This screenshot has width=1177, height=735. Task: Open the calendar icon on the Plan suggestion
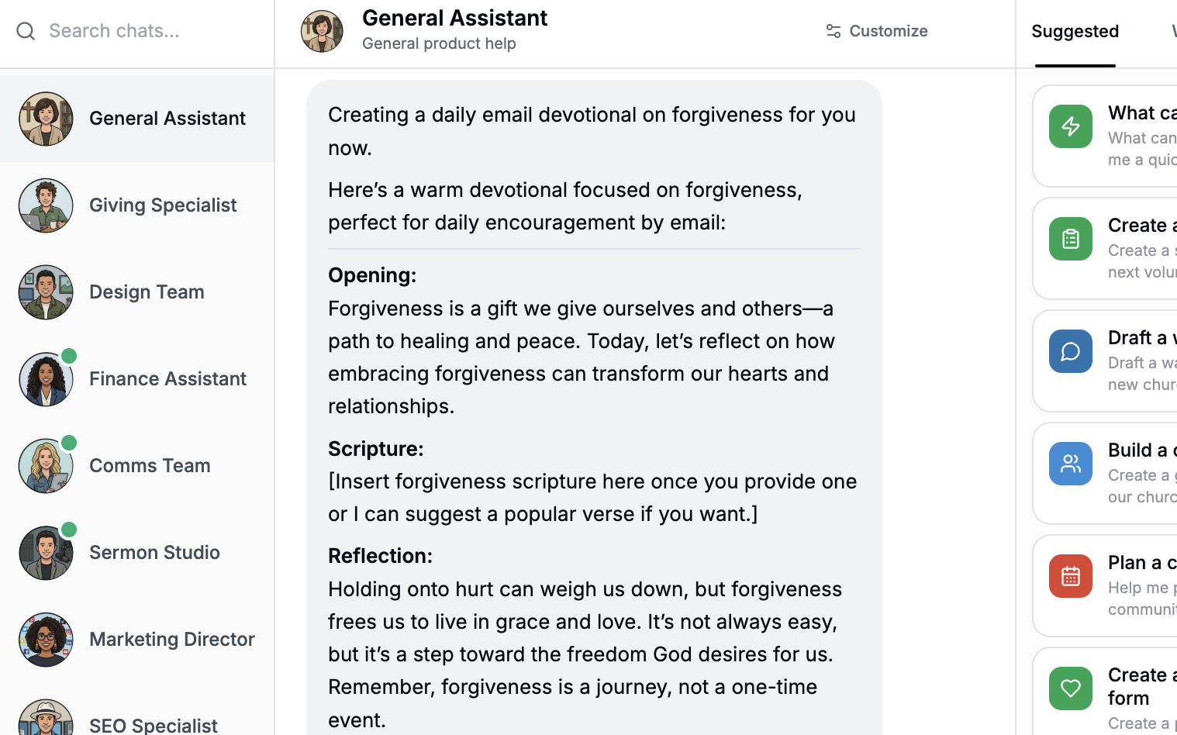[x=1070, y=575]
